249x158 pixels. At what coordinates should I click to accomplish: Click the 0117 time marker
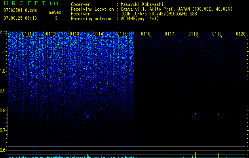click(169, 34)
